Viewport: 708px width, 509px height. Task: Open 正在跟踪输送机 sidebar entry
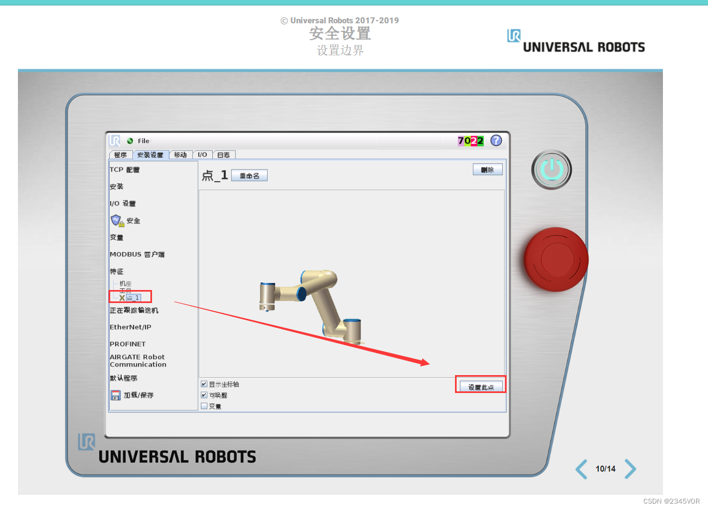pyautogui.click(x=134, y=310)
